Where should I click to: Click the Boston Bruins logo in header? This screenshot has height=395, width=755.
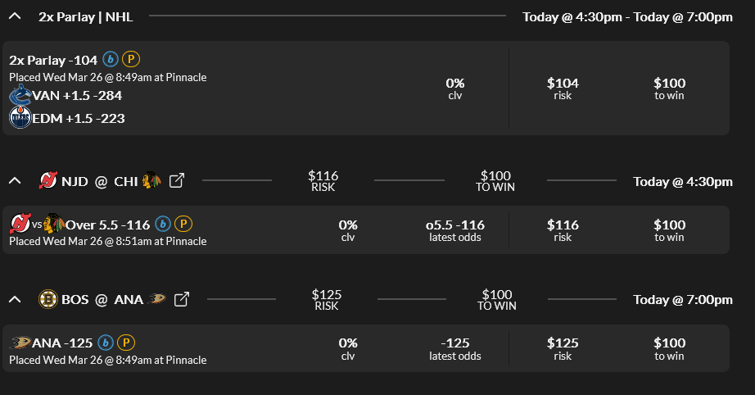(47, 299)
